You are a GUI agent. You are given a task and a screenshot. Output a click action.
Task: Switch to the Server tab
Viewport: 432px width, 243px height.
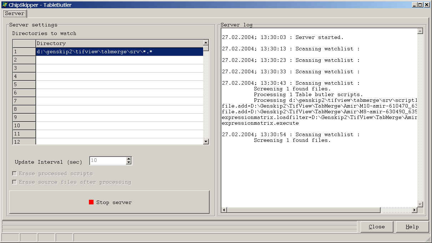click(15, 14)
